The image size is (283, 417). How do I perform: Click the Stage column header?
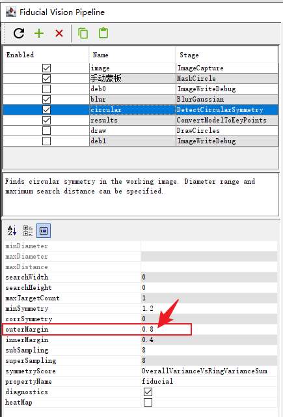tap(226, 55)
